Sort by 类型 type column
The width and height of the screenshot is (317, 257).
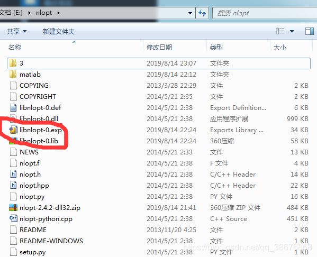pos(216,47)
